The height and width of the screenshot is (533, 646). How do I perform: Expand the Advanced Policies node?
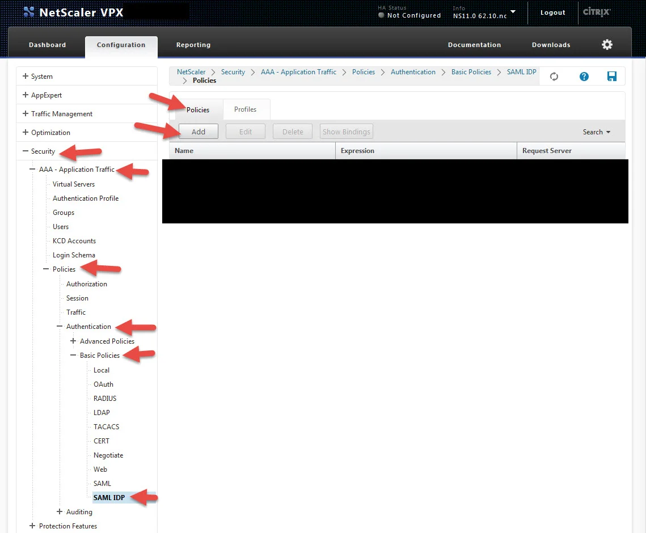(x=73, y=341)
